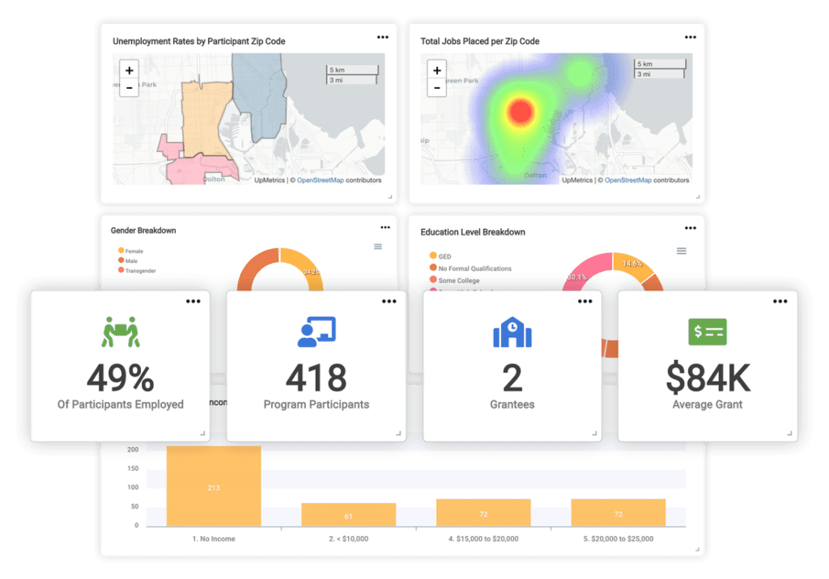Click the "Program Participants" caption

pos(317,404)
